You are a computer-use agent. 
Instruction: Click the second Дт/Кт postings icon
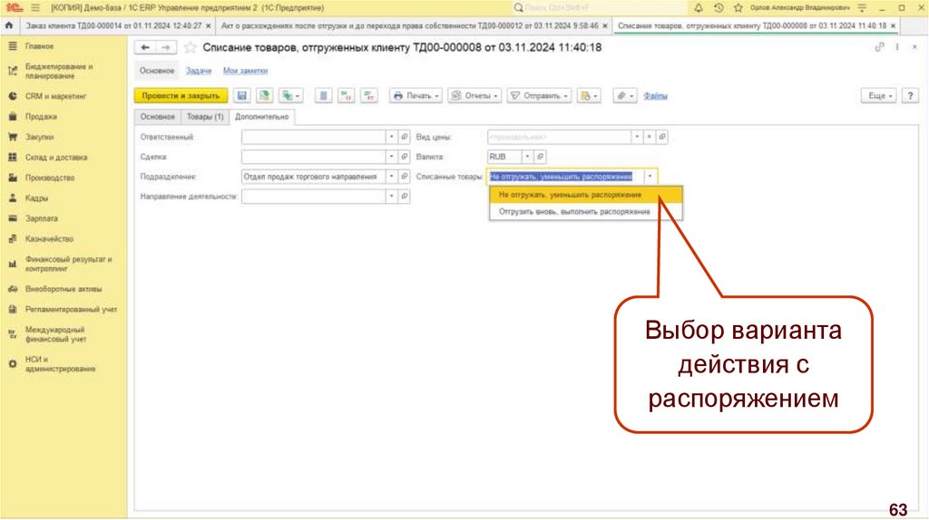[x=369, y=96]
